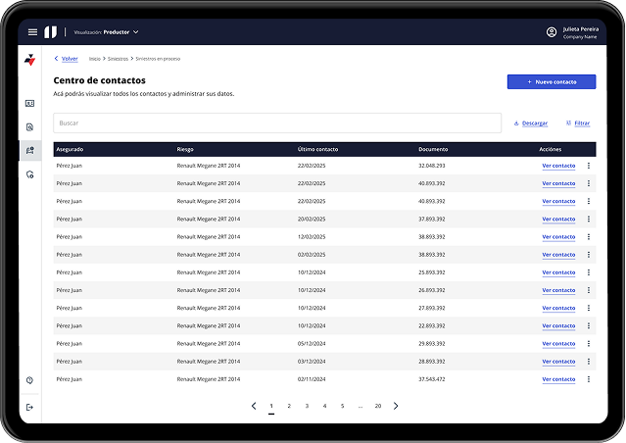Click the user profile avatar icon
This screenshot has height=443, width=626.
(x=552, y=32)
